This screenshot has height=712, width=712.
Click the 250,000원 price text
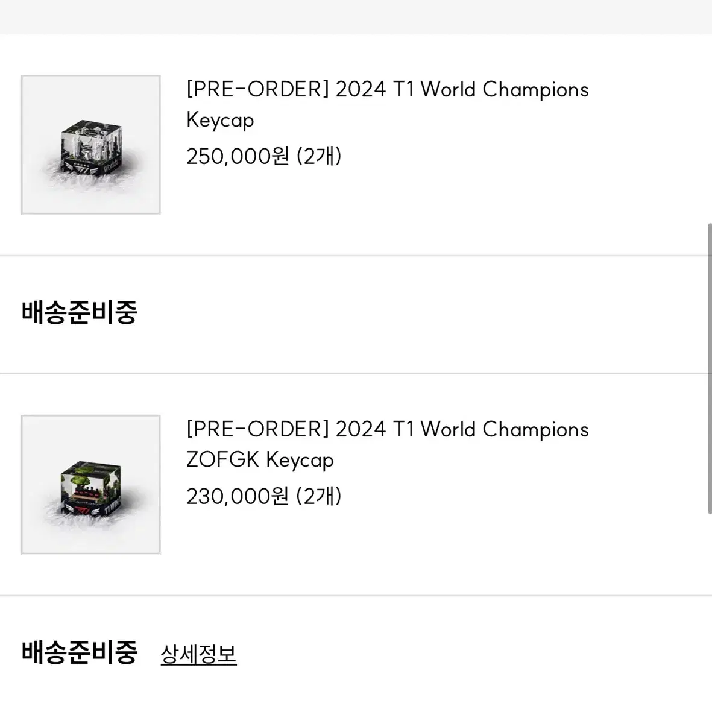[238, 157]
